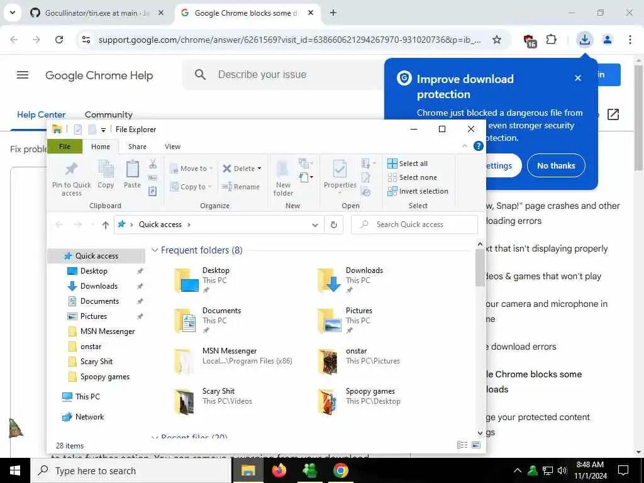Expand the Quick access breadcrumb chevron
This screenshot has height=483, width=644.
coord(189,225)
